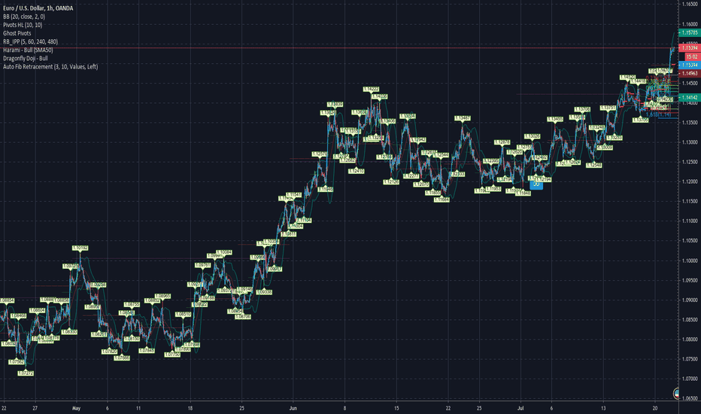Screen dimensions: 701x414
Task: Click the 20 date on time axis
Action: coord(655,408)
